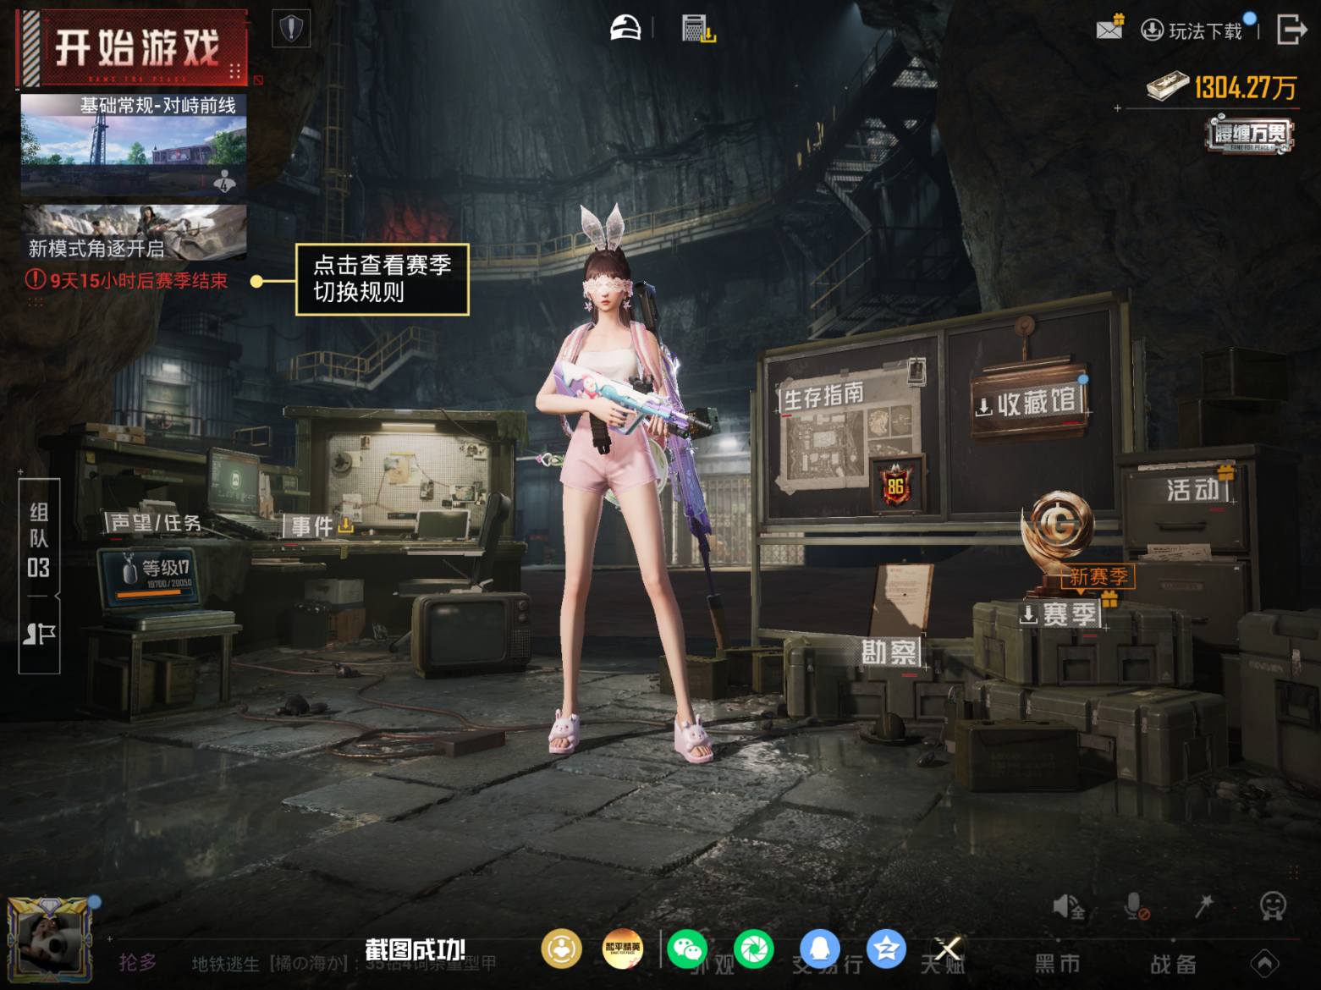The image size is (1321, 990).
Task: Click the 抢多 chat channel label
Action: point(138,962)
